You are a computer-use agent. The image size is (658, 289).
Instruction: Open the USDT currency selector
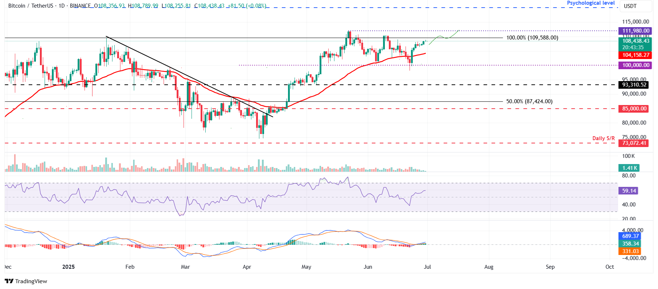point(630,6)
